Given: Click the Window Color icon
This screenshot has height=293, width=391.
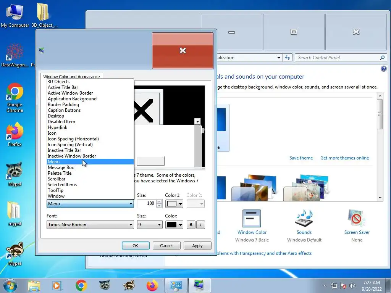Looking at the screenshot, I should click(x=252, y=218).
